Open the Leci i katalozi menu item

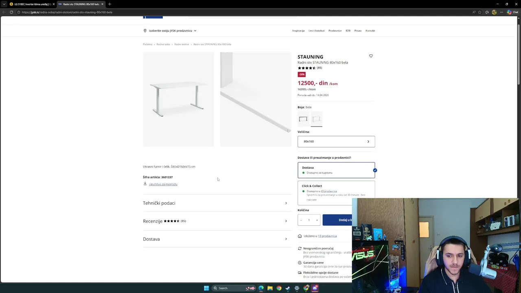pos(317,31)
